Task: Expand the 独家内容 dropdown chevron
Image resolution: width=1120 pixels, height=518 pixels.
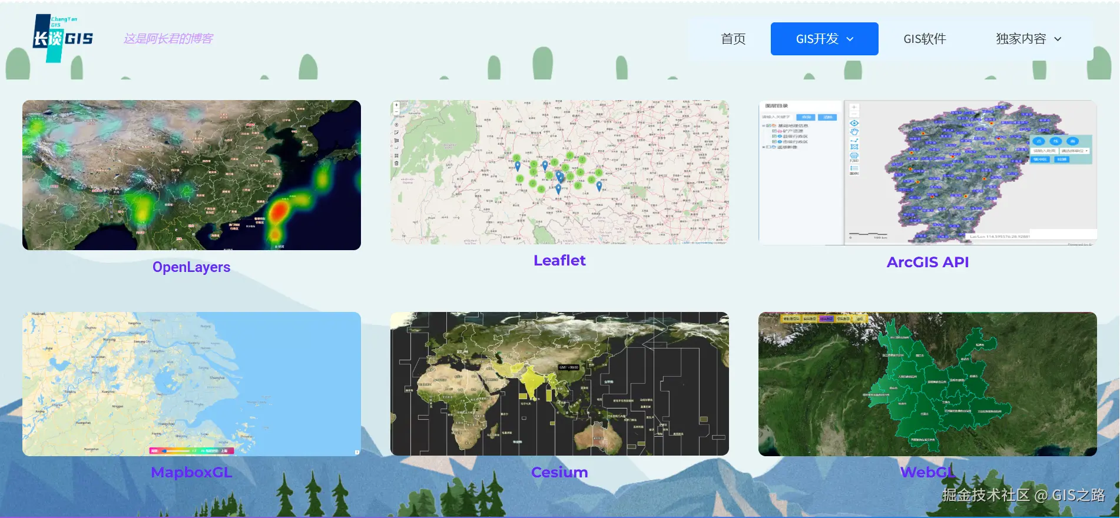Action: (x=1058, y=39)
